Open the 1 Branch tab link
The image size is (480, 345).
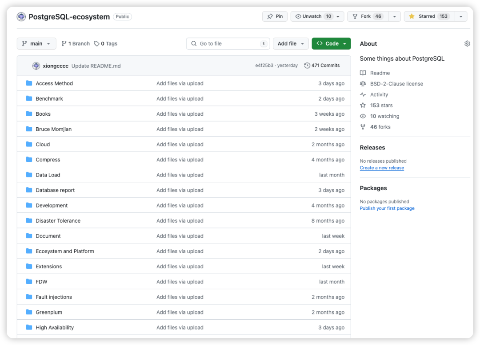pos(76,43)
